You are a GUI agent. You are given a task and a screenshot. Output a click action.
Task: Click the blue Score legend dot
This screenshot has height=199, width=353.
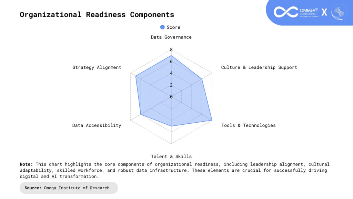pos(162,27)
